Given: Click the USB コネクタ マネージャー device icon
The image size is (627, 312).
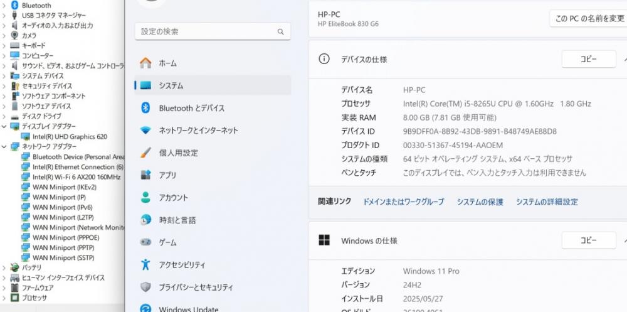Looking at the screenshot, I should (15, 15).
